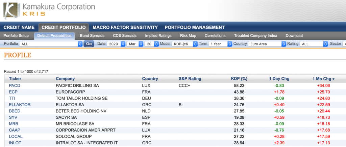Switch to Implied Ratings subtab
Screen dimensions: 346x147
tap(158, 36)
